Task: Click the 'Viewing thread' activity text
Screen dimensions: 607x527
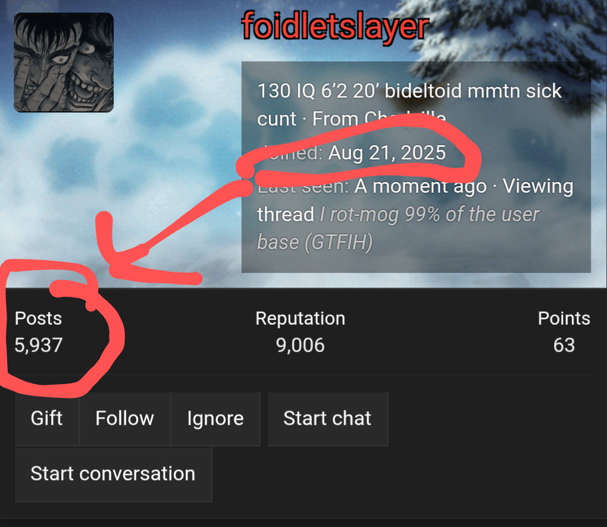Action: (415, 200)
